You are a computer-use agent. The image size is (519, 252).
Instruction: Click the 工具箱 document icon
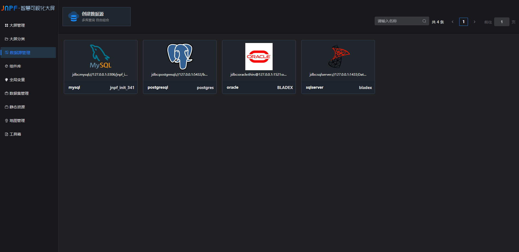click(7, 134)
